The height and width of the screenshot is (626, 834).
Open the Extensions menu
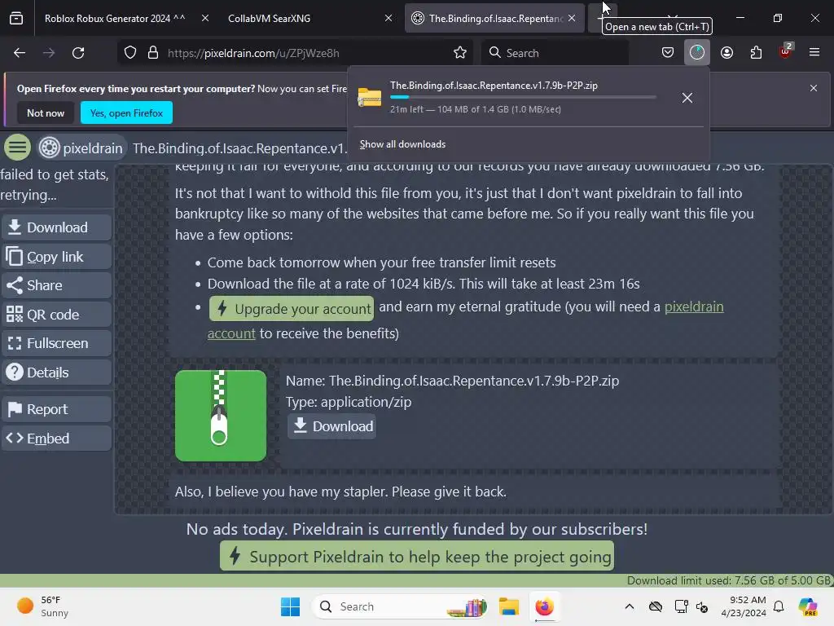(756, 53)
